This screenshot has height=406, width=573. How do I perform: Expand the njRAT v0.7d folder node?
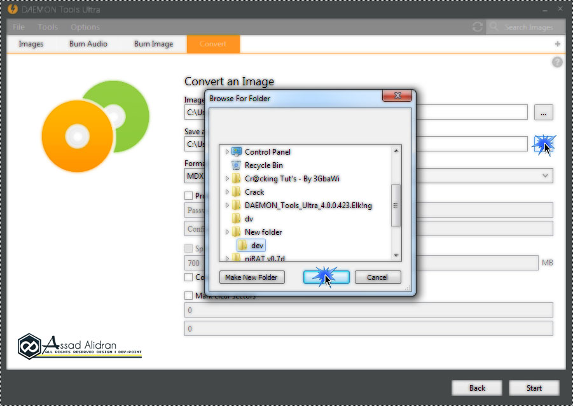(x=227, y=258)
